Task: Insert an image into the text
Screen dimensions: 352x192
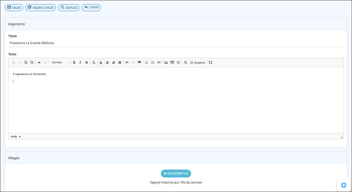Action: pyautogui.click(x=166, y=62)
